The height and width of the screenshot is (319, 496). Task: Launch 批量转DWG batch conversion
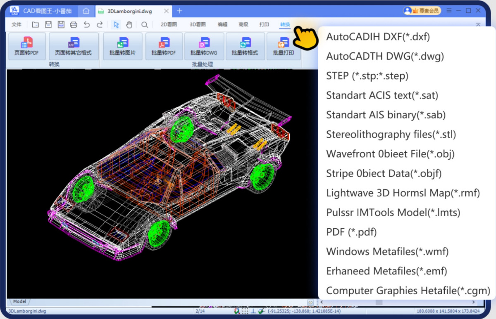coord(204,46)
